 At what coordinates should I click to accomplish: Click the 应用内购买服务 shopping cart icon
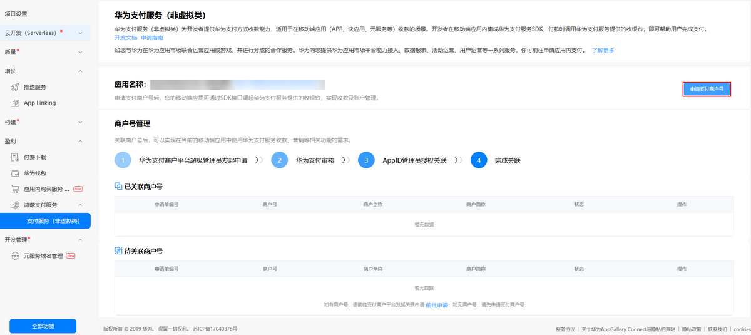tap(16, 188)
